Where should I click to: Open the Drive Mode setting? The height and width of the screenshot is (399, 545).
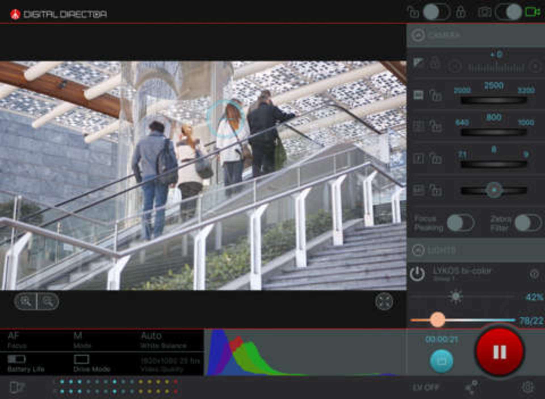pyautogui.click(x=91, y=363)
